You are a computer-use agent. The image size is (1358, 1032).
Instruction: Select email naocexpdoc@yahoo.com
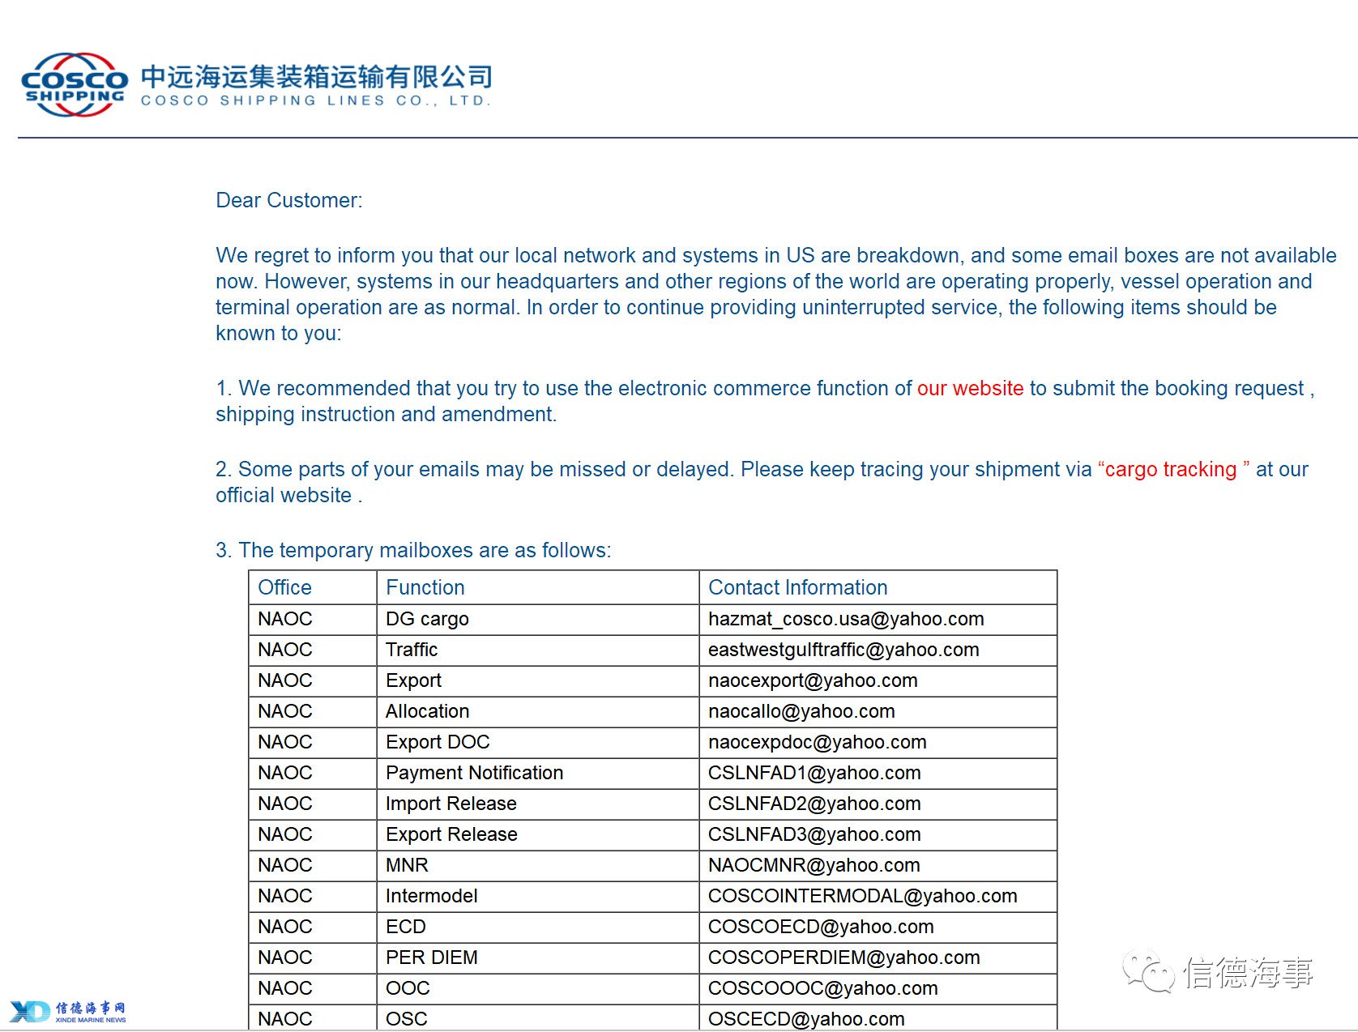(x=818, y=742)
